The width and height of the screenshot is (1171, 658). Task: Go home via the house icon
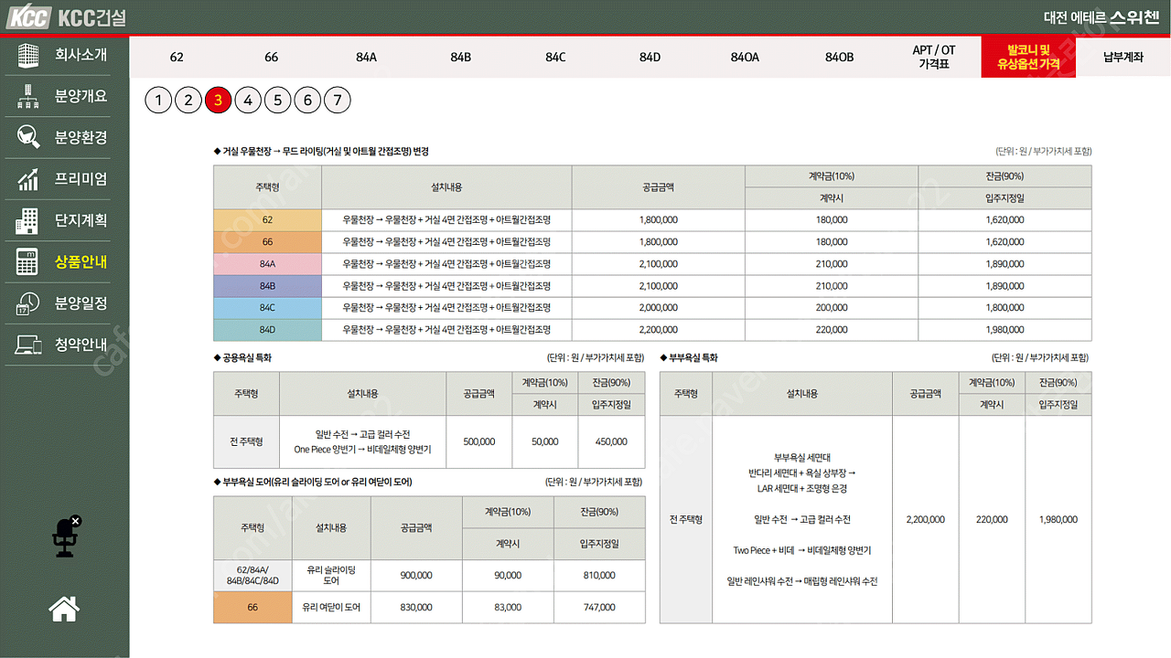tap(64, 608)
